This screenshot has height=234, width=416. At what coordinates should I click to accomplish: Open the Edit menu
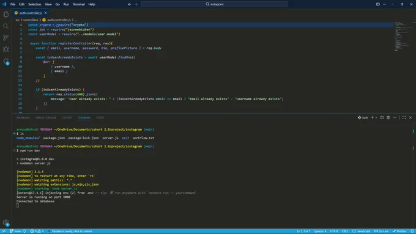point(22,4)
